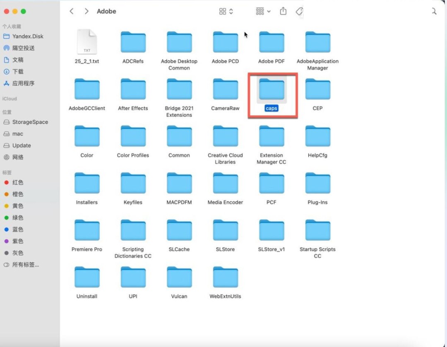This screenshot has width=447, height=347.
Task: Open Yandex.Disk in sidebar
Action: tap(27, 36)
